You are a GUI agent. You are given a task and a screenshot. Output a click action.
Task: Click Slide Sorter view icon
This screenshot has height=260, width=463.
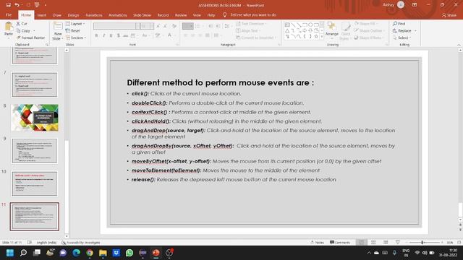coord(373,243)
